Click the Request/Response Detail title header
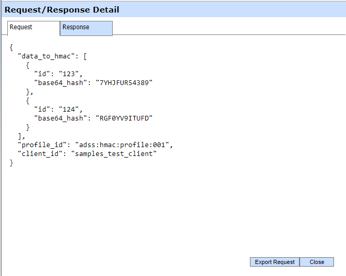The width and height of the screenshot is (346, 276). (62, 9)
